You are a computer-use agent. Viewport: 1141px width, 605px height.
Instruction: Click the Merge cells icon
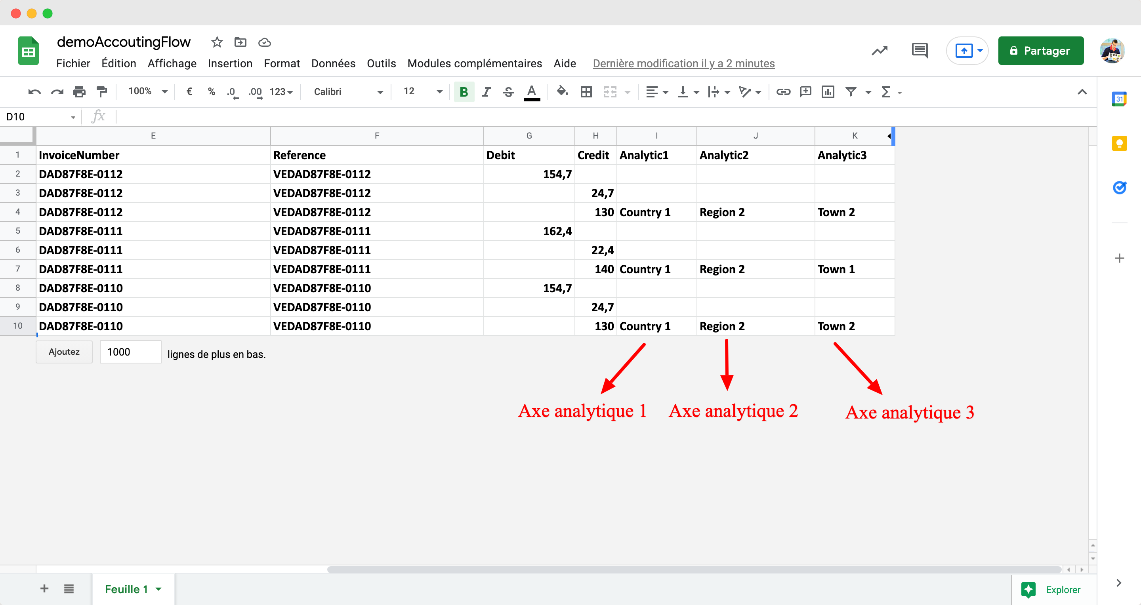pyautogui.click(x=610, y=92)
